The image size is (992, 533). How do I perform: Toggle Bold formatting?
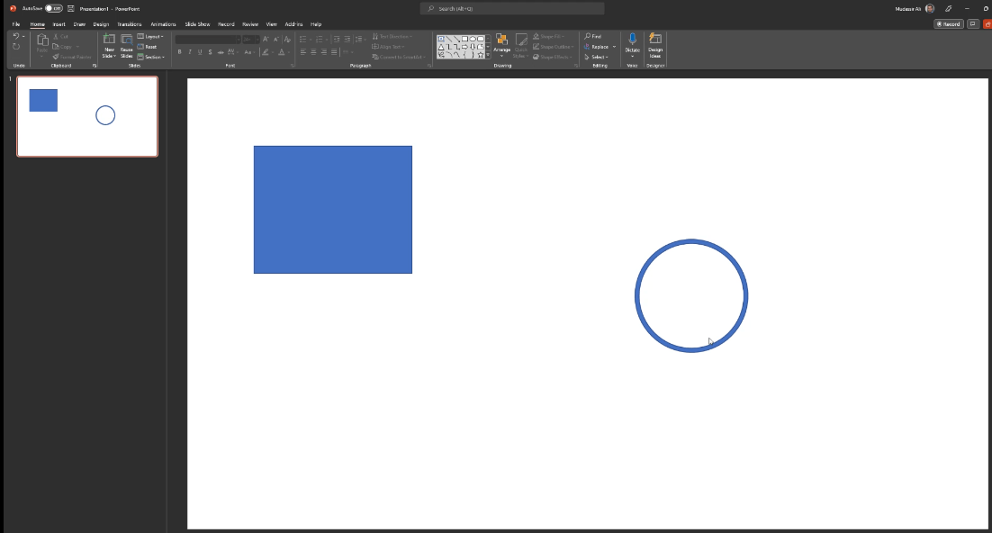click(180, 52)
